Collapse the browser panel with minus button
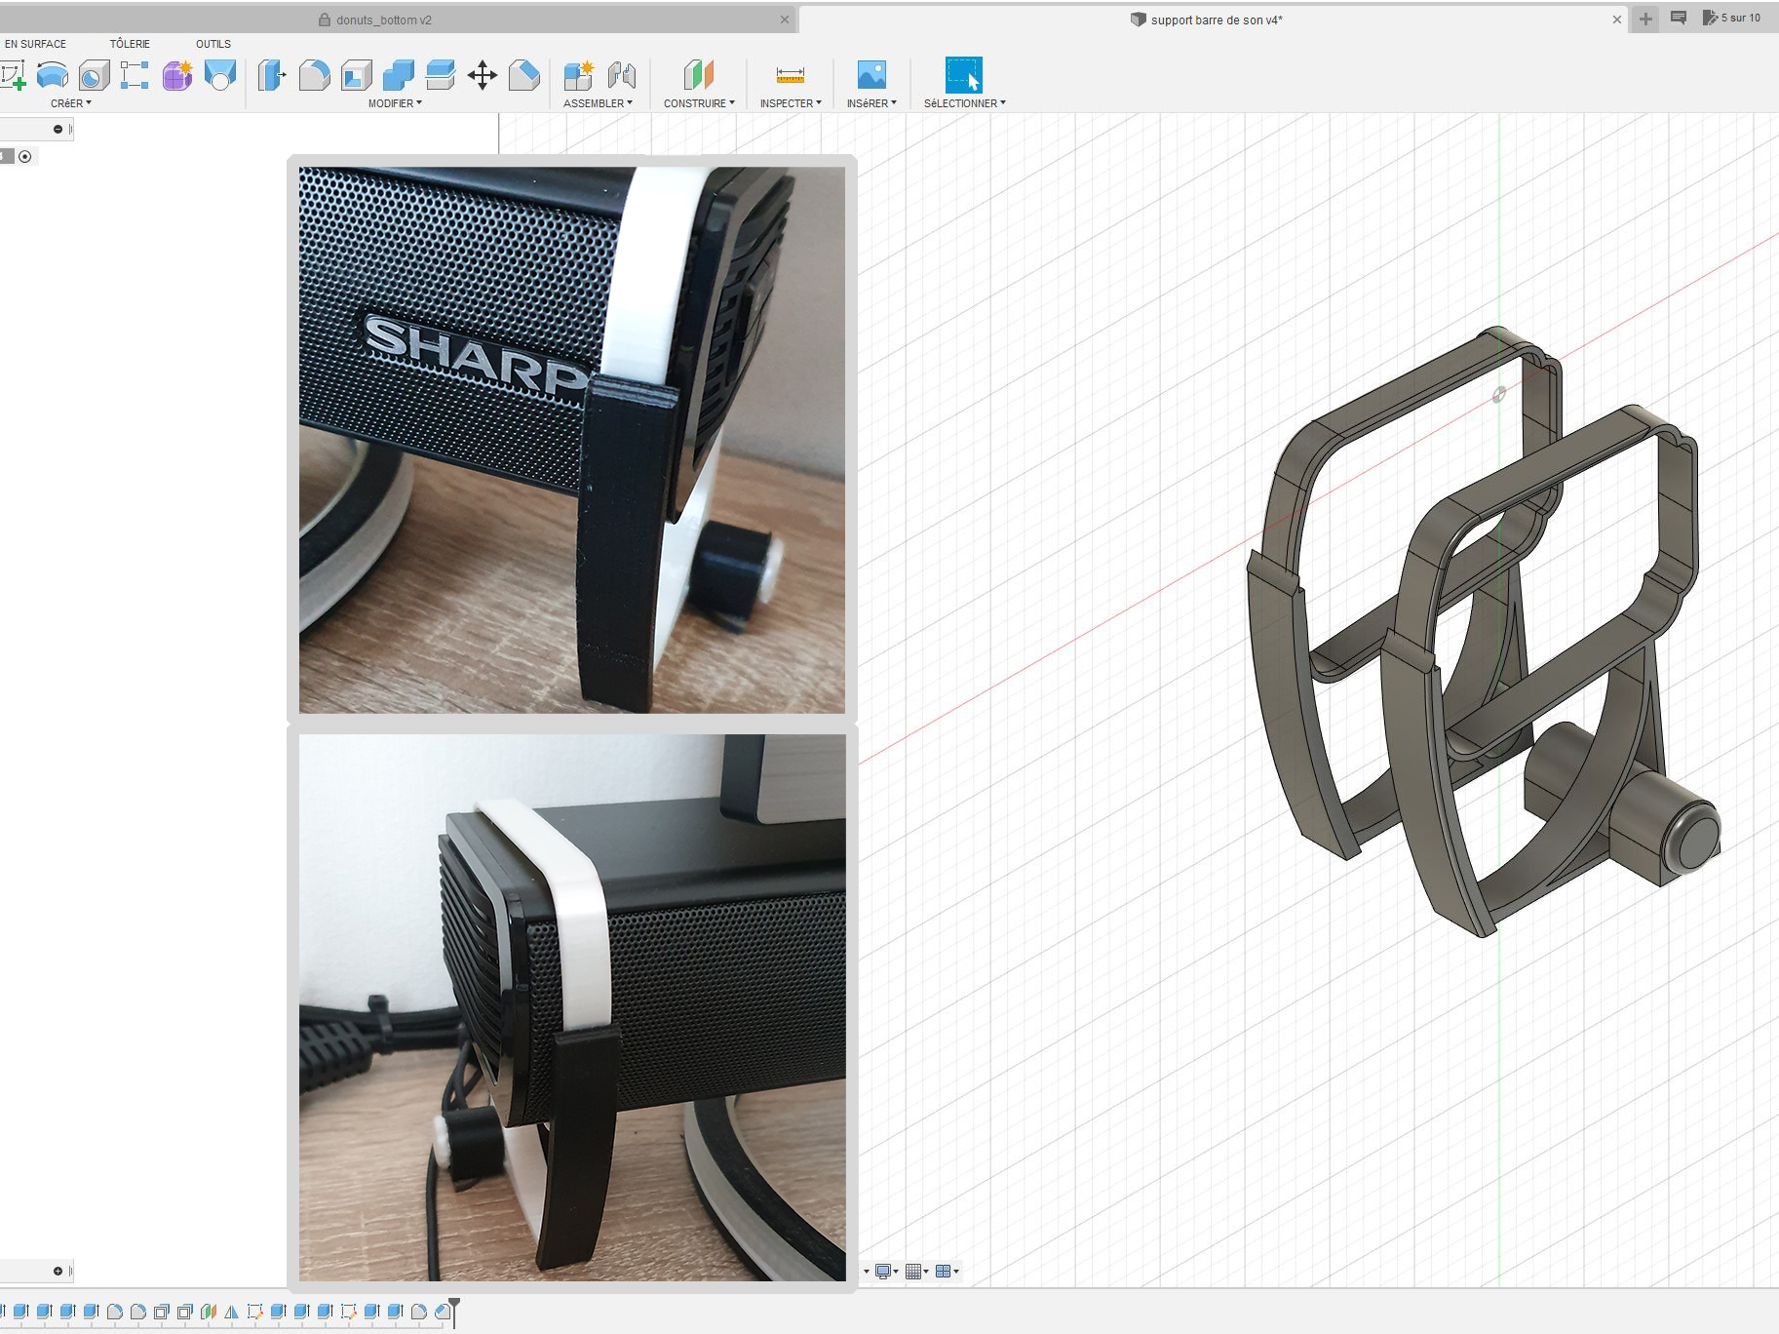Viewport: 1779px width, 1334px height. click(58, 129)
